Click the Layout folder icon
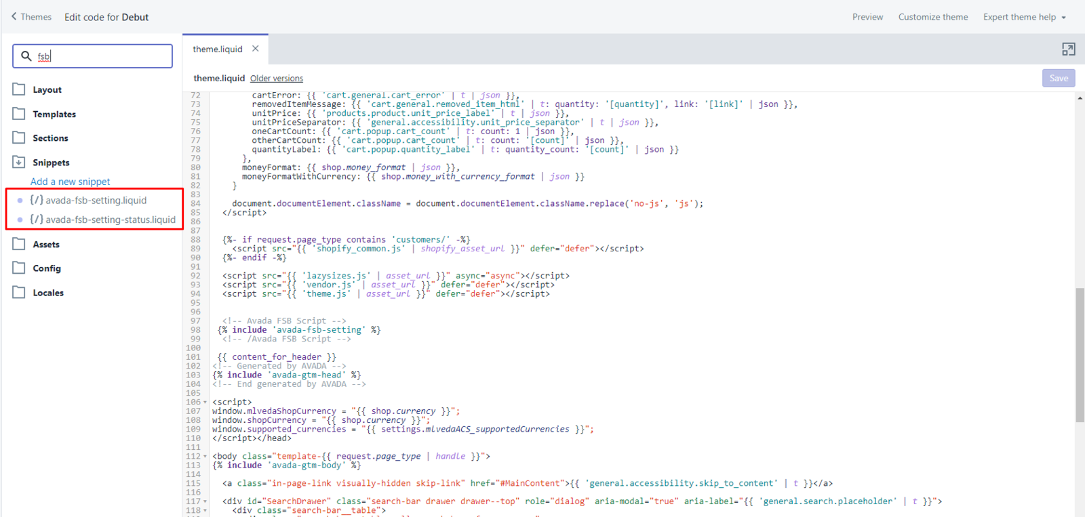The image size is (1085, 517). pyautogui.click(x=19, y=89)
